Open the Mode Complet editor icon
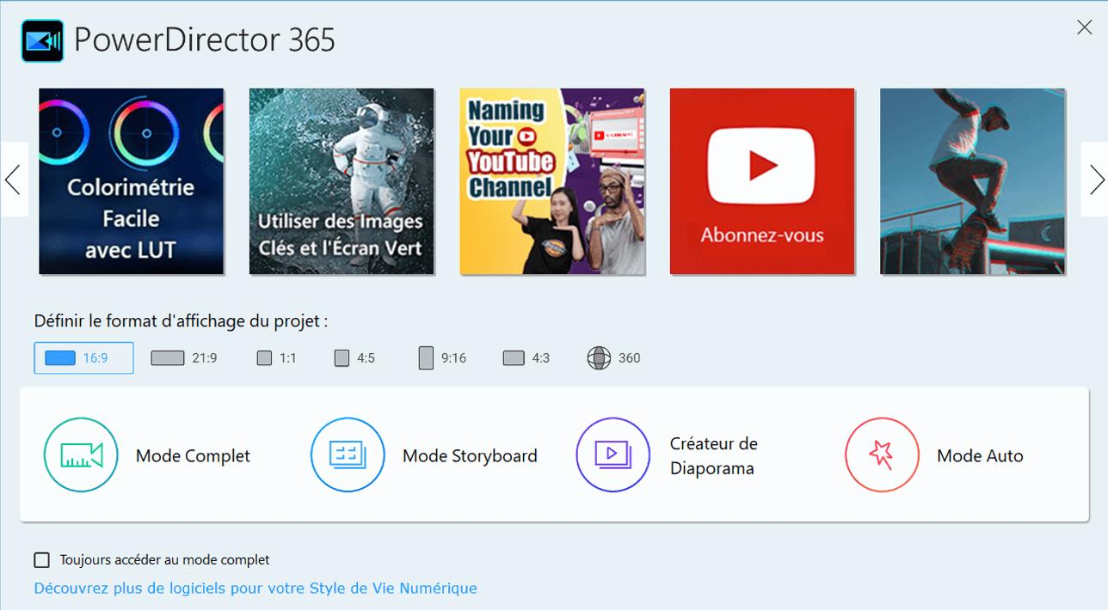This screenshot has width=1108, height=610. 81,454
